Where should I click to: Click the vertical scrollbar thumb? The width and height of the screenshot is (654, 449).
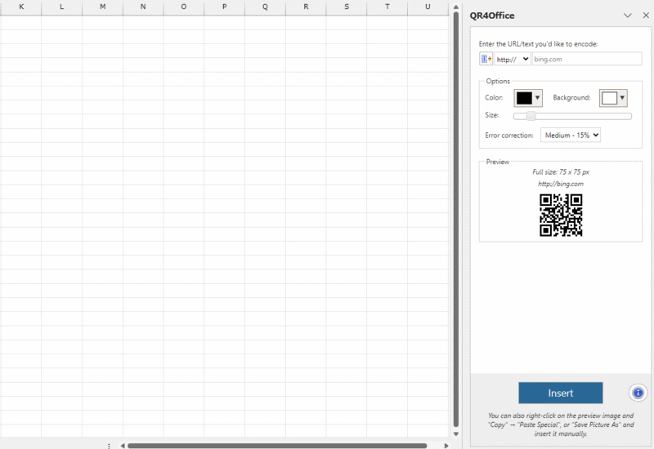pyautogui.click(x=456, y=220)
